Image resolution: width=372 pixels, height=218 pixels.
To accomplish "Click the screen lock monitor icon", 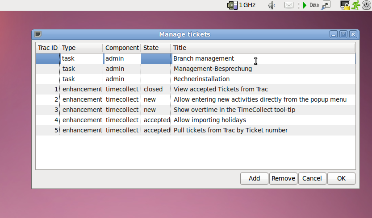I will click(345, 5).
